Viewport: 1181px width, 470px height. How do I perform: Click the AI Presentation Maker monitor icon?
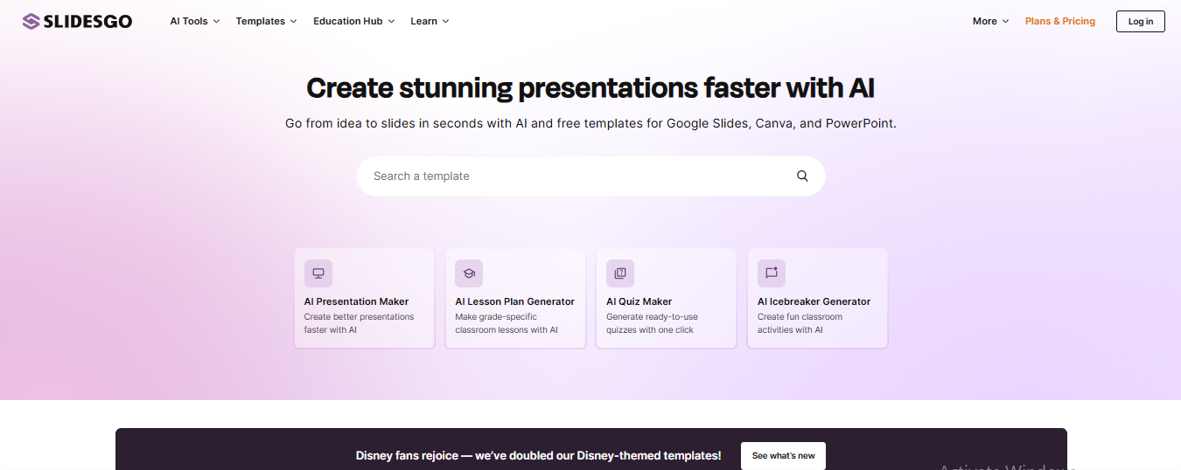point(318,273)
